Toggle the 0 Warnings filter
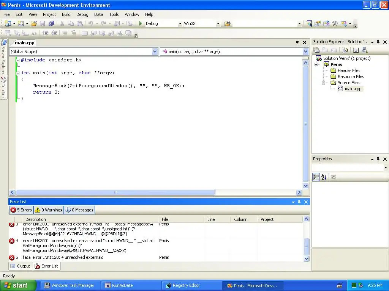 coord(49,210)
